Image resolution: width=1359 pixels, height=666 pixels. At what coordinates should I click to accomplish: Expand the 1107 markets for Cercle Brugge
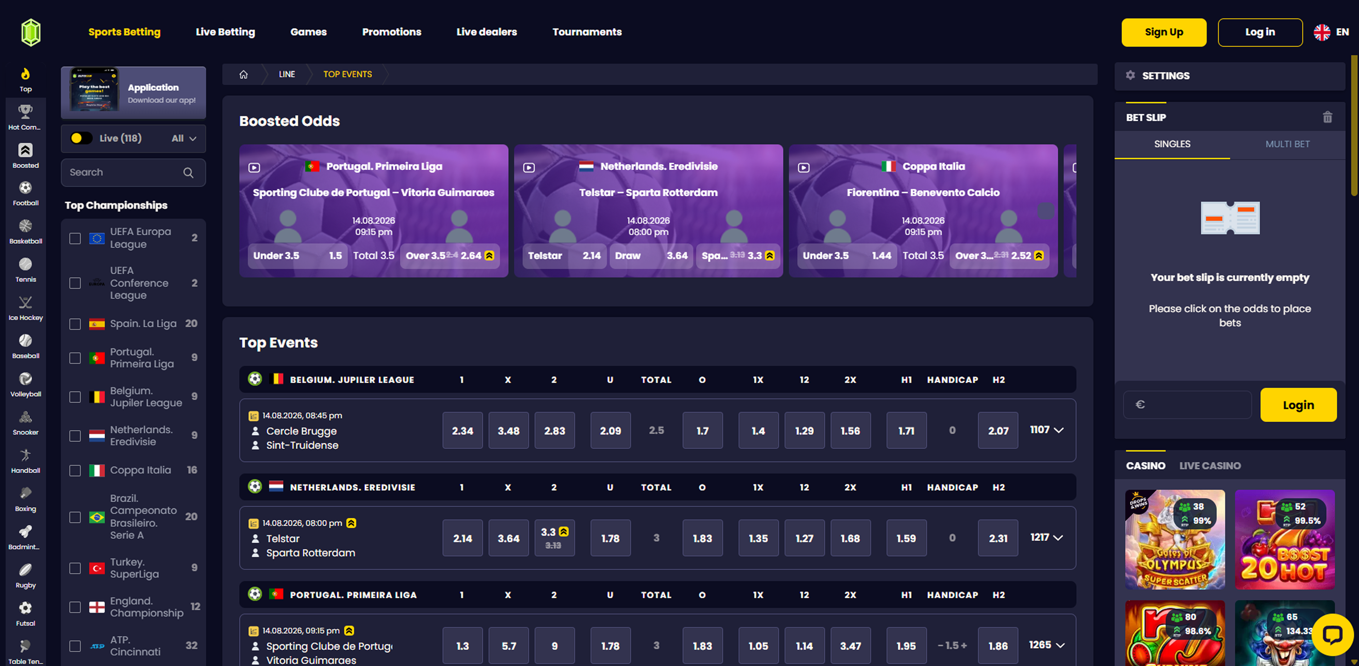click(1047, 430)
